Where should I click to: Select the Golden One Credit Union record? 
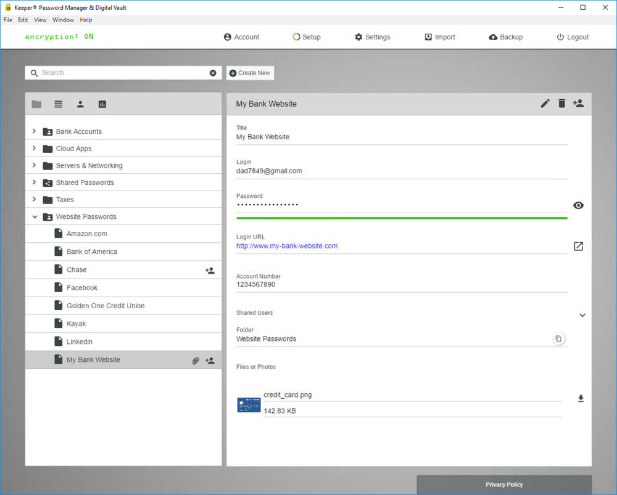pos(123,306)
